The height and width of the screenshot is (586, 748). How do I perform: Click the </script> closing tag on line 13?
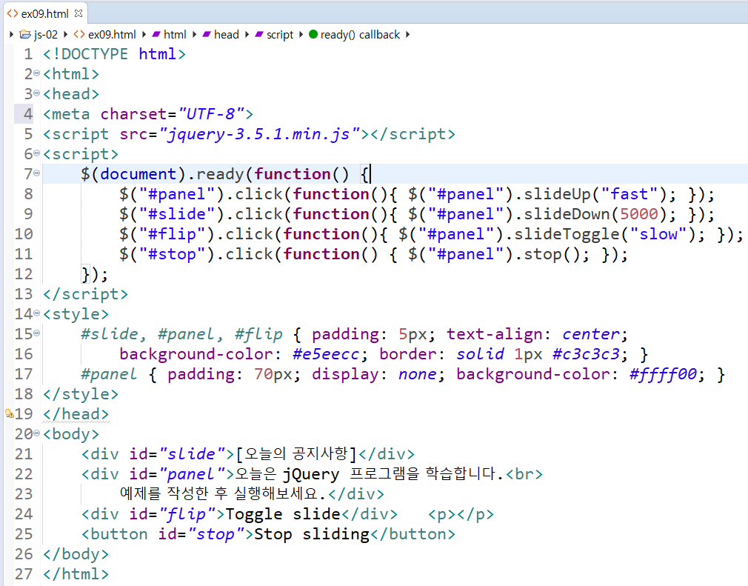point(85,294)
